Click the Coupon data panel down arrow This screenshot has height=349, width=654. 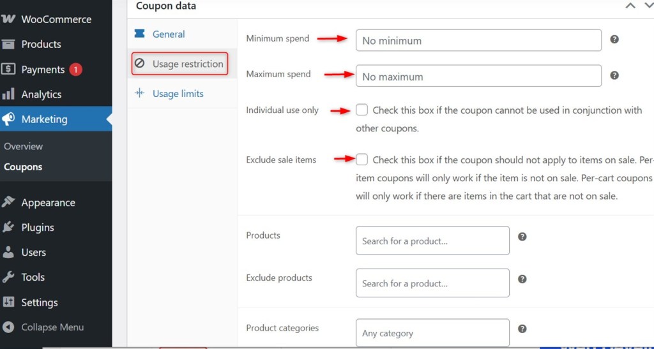point(649,6)
